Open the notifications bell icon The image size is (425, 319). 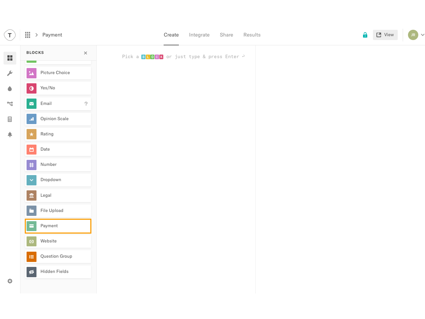[10, 135]
